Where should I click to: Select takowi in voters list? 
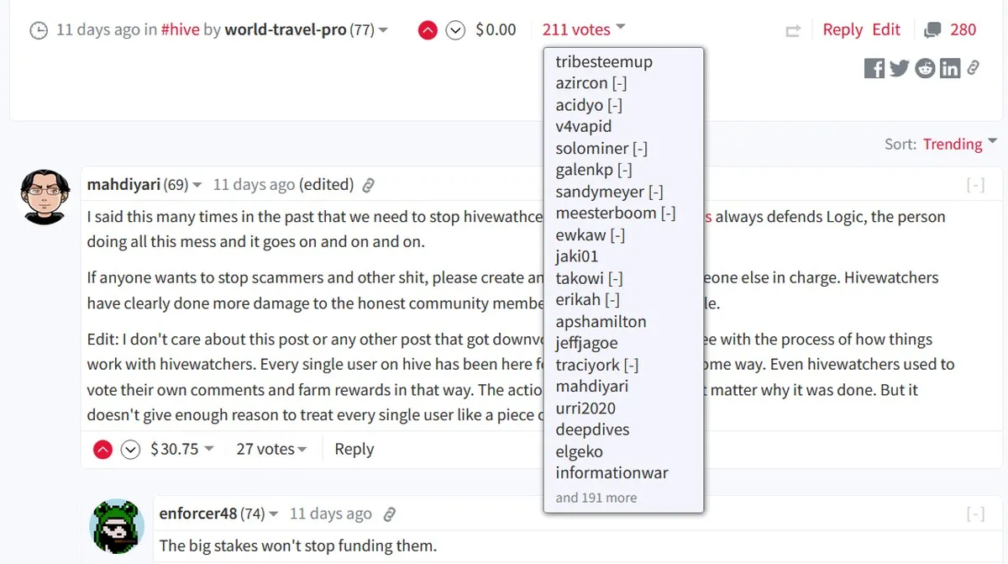(580, 278)
